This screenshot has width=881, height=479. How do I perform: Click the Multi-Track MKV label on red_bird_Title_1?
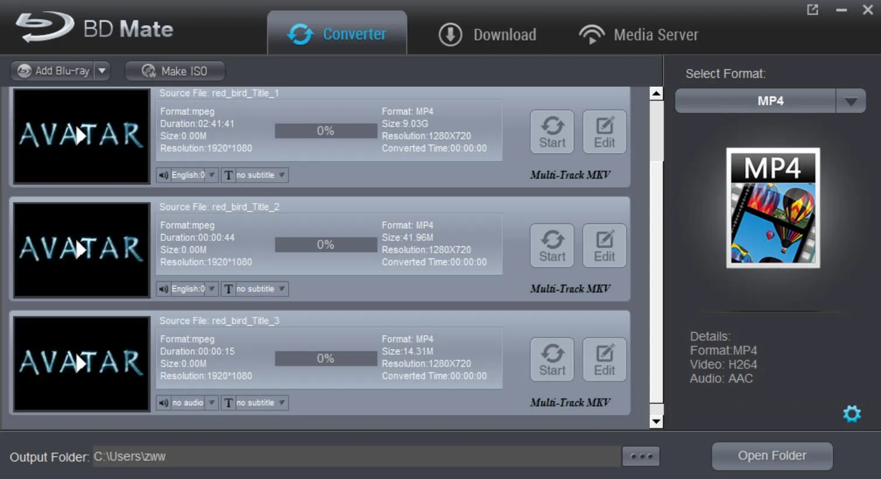tap(569, 174)
